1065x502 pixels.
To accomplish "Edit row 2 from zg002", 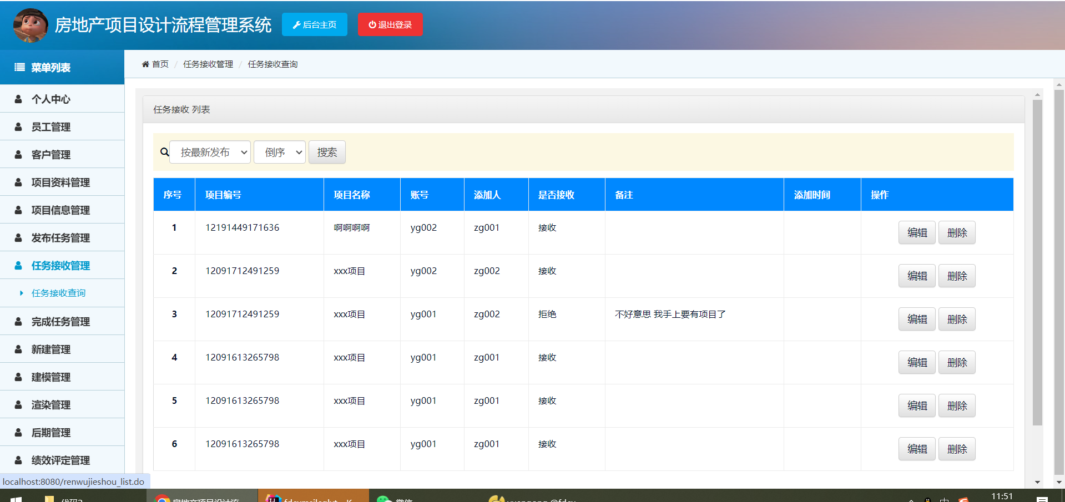I will 917,276.
